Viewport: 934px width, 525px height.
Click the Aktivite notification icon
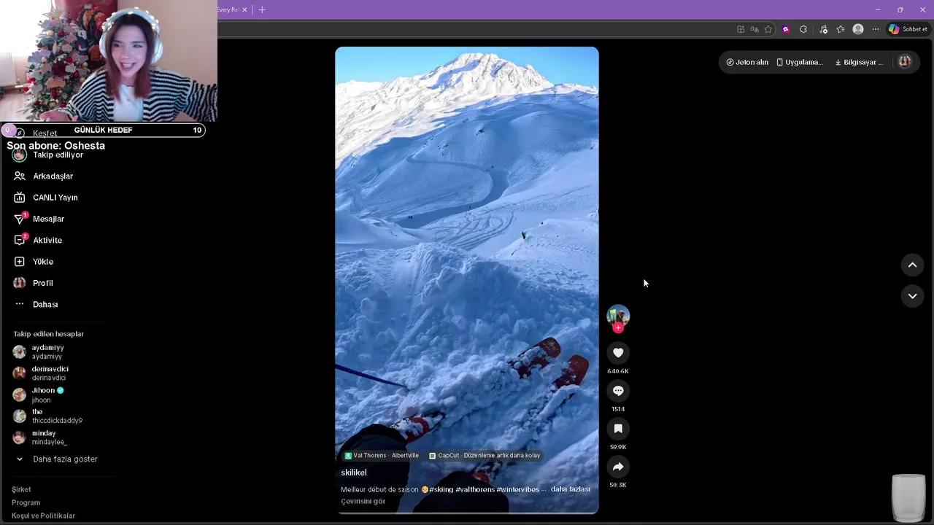[20, 240]
